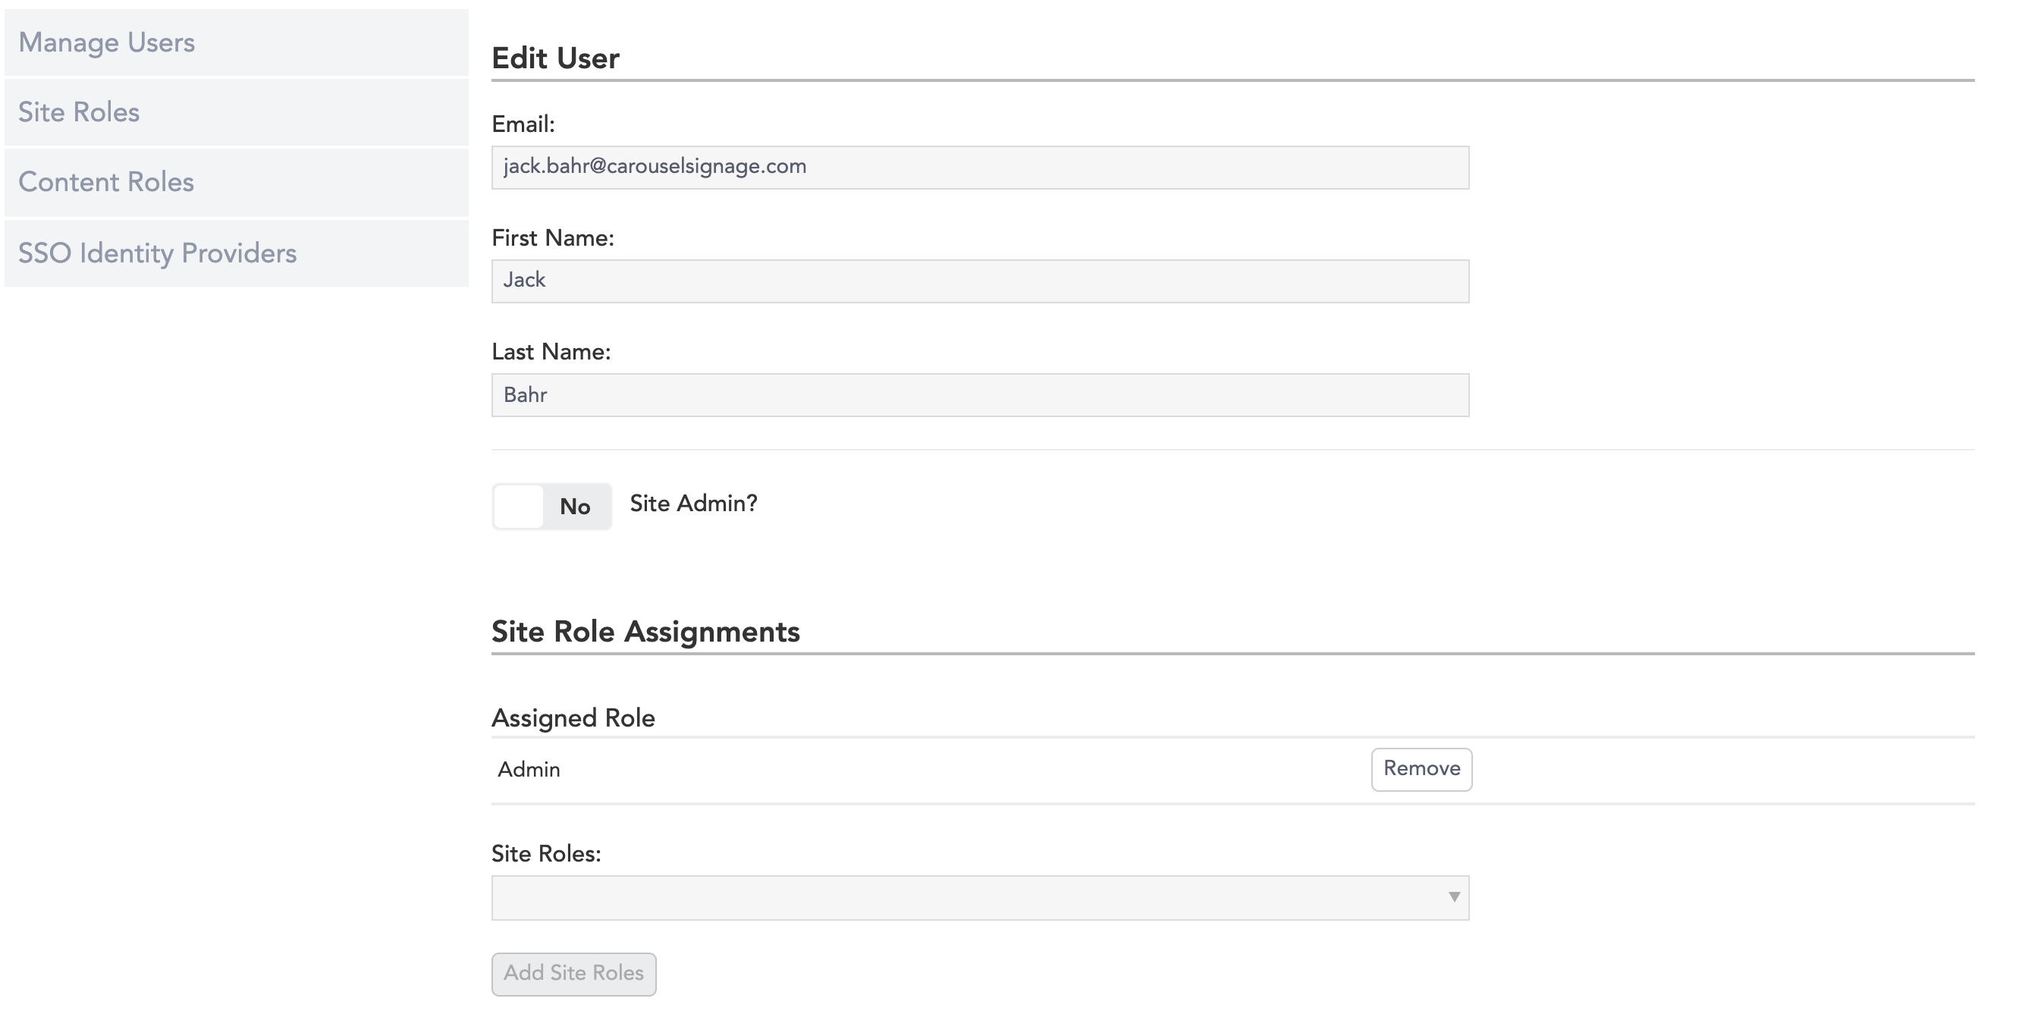Viewport: 2019px width, 1036px height.
Task: Click the Site Roles dropdown arrow
Action: (1454, 896)
